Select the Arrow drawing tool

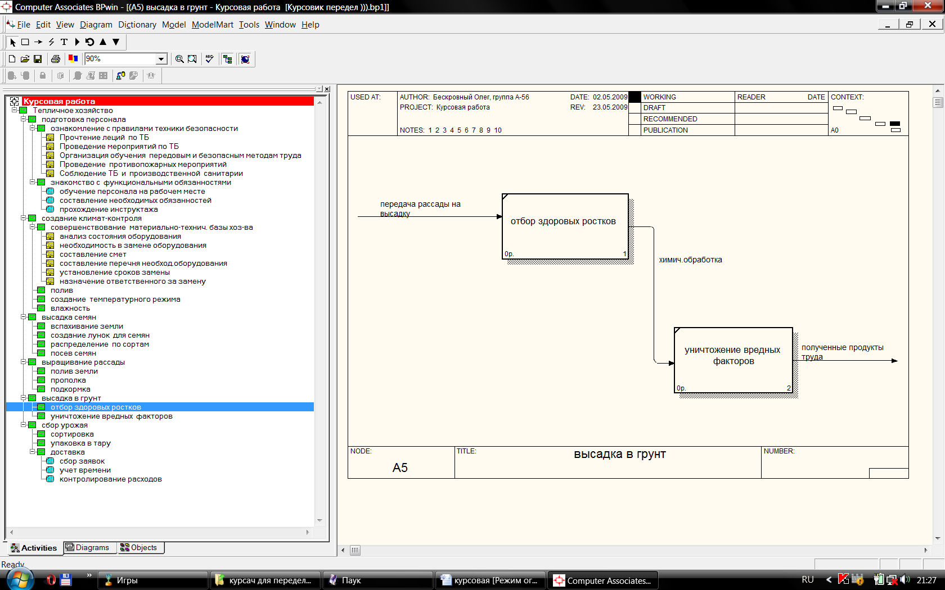point(38,42)
